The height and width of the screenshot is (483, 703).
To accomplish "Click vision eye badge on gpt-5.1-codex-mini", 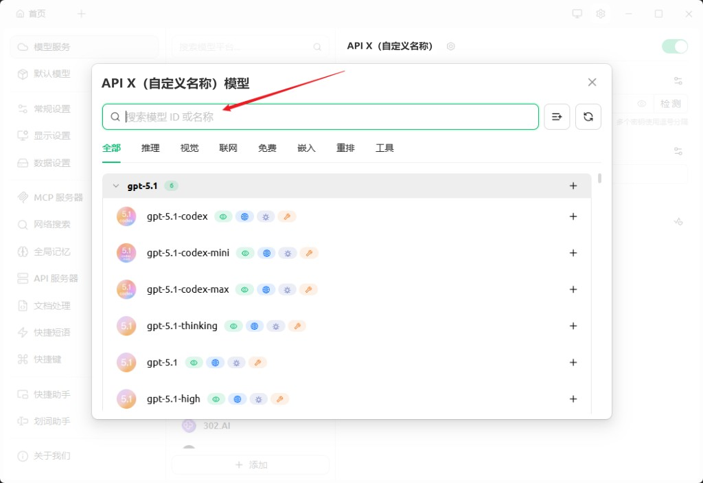I will tap(245, 253).
